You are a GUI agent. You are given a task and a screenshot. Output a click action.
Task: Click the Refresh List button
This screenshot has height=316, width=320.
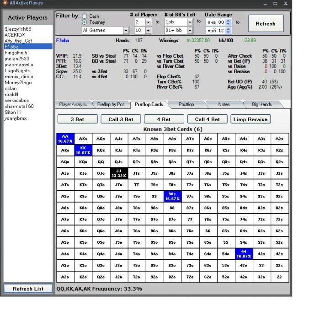coord(28,289)
